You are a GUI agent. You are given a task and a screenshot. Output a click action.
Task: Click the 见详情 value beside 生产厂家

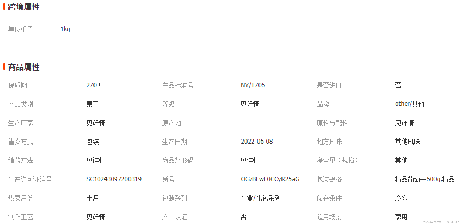[96, 123]
